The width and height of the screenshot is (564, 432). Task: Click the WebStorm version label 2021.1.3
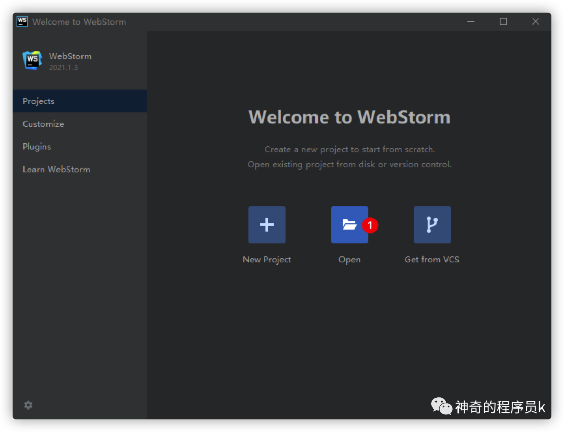[63, 67]
